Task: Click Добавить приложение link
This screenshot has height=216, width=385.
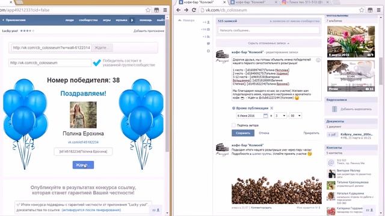Action: [149, 31]
